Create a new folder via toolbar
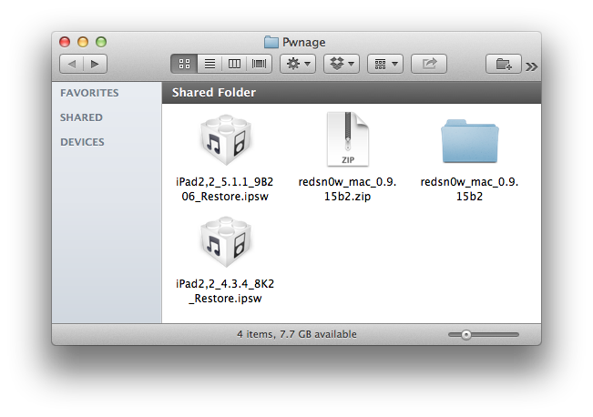Viewport: 593px width, 417px height. 504,64
